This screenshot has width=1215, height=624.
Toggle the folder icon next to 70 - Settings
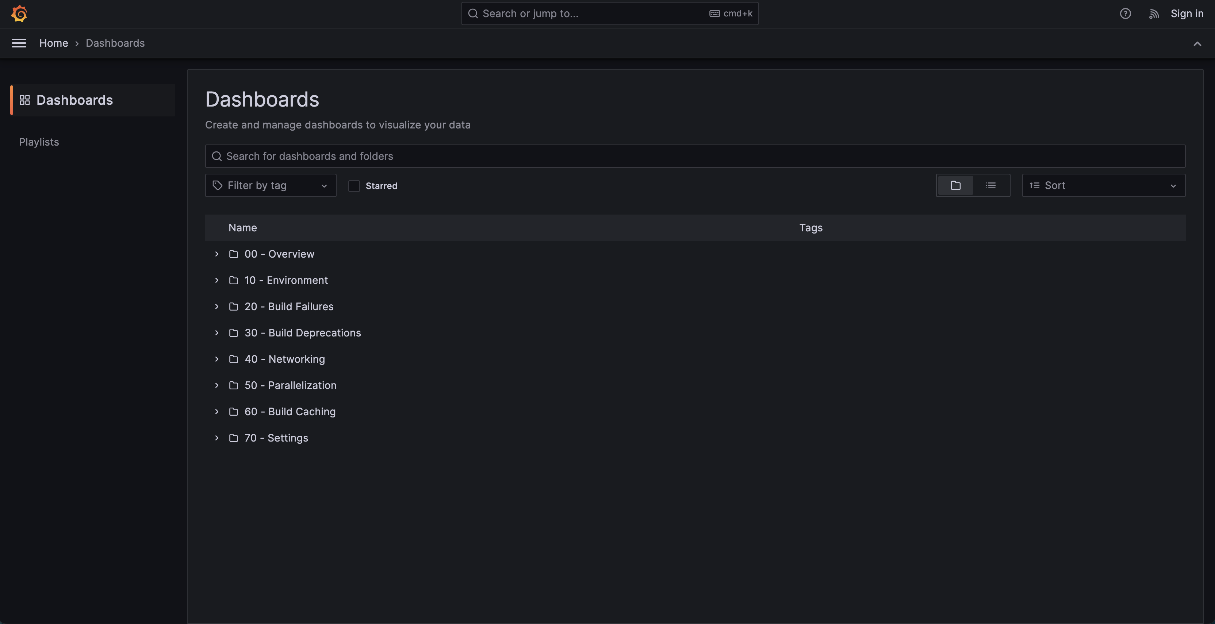click(x=234, y=438)
